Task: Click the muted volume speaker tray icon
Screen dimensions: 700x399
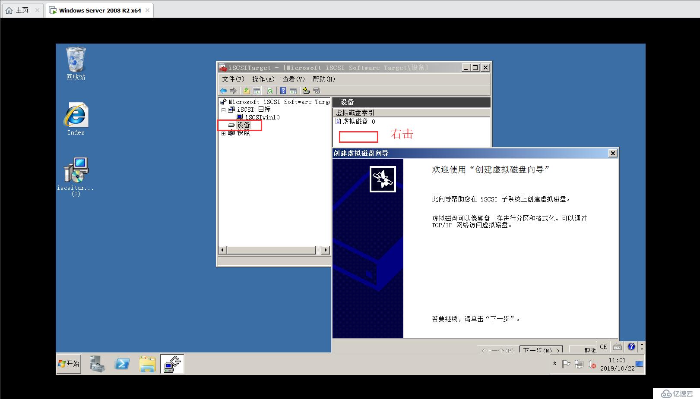Action: click(x=592, y=364)
